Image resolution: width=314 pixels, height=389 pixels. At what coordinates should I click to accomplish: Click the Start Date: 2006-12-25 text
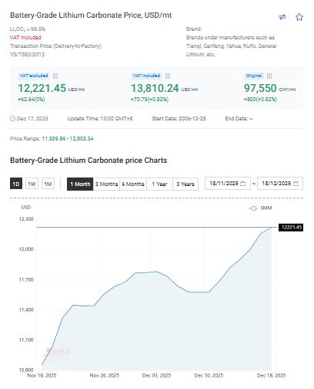[x=179, y=119]
